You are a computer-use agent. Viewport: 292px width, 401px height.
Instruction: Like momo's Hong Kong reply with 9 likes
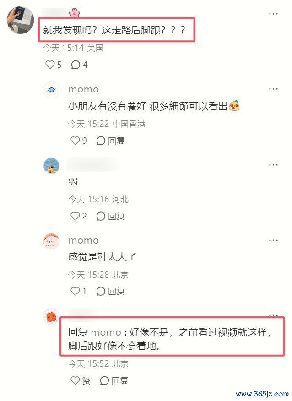pos(79,141)
